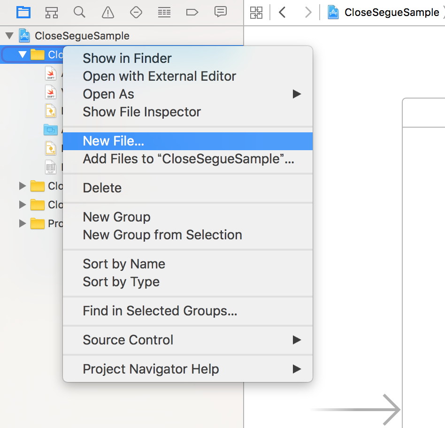Open related items grid icon in editor

(x=256, y=13)
